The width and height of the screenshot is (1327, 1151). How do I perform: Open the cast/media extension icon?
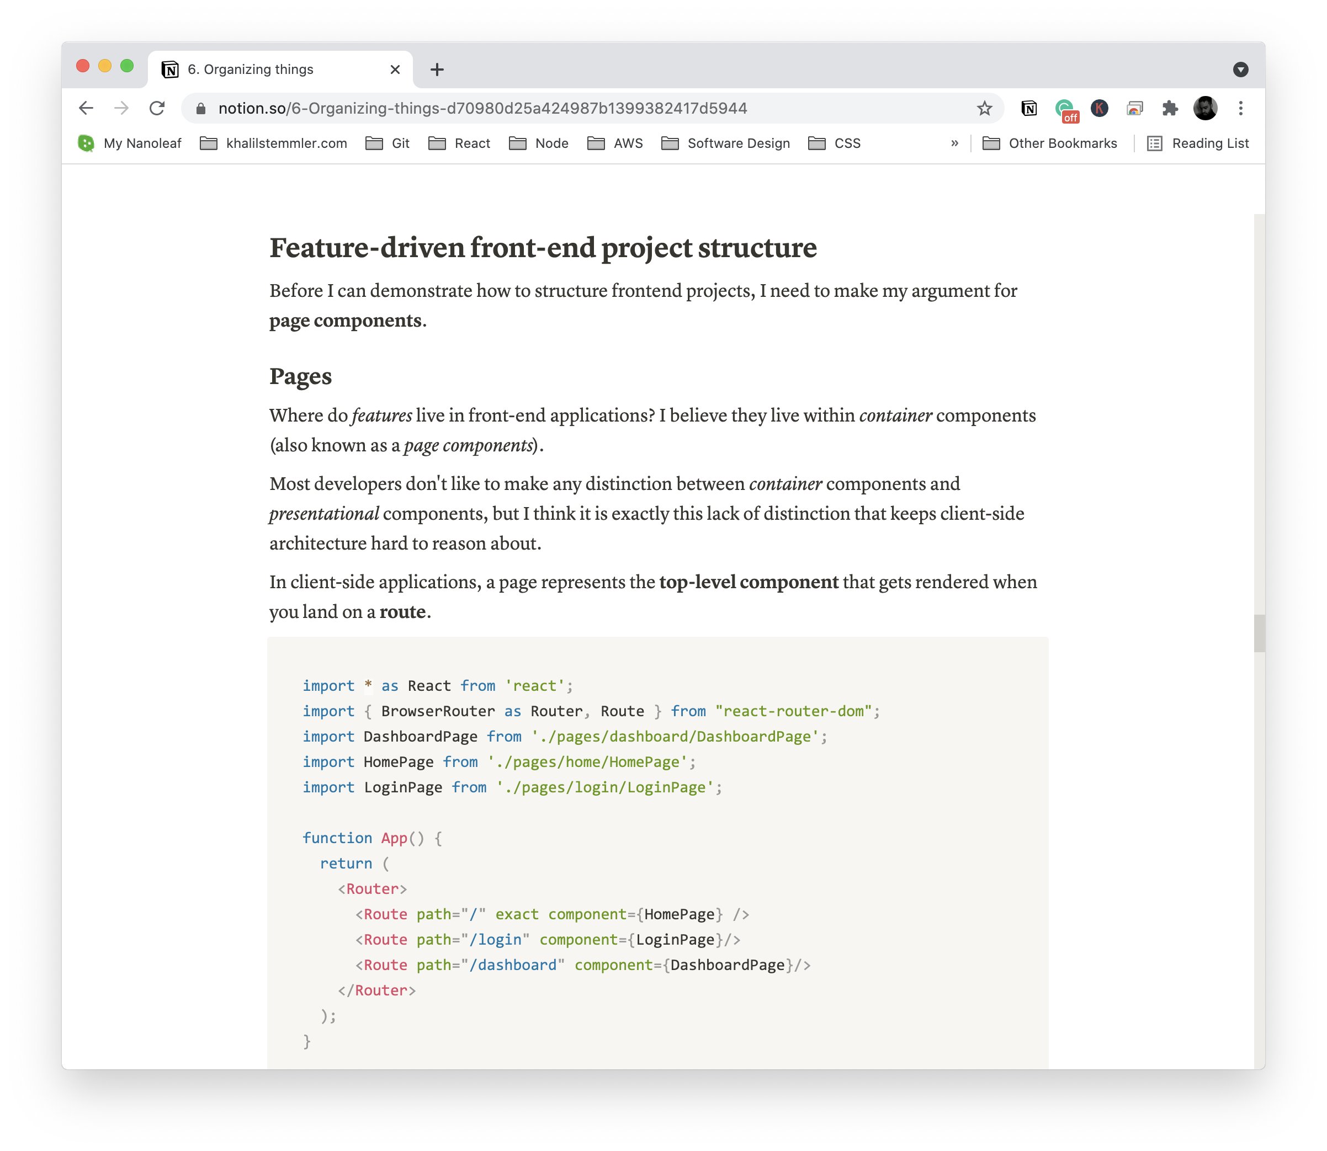click(1134, 108)
